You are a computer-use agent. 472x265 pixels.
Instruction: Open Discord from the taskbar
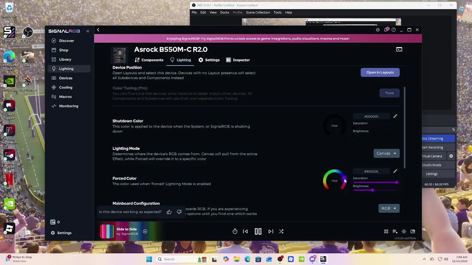pyautogui.click(x=312, y=259)
